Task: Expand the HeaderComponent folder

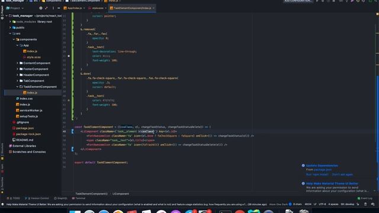Action: 17,75
